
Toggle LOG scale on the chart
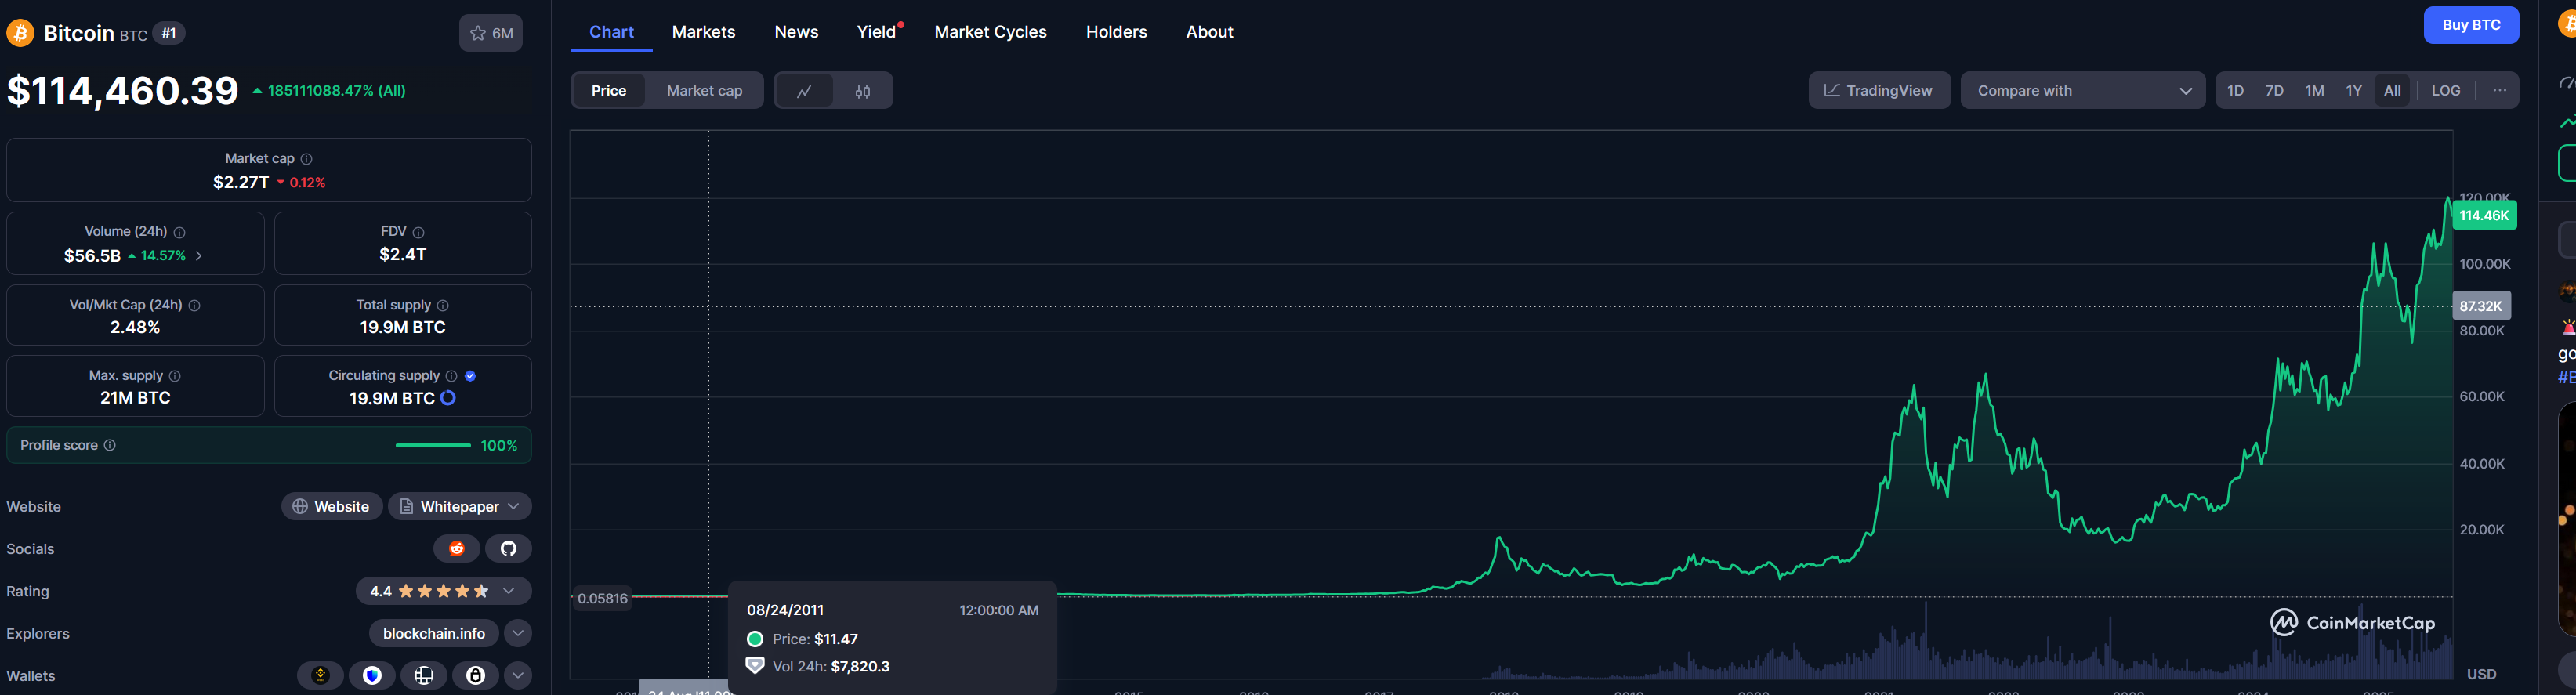[2446, 91]
